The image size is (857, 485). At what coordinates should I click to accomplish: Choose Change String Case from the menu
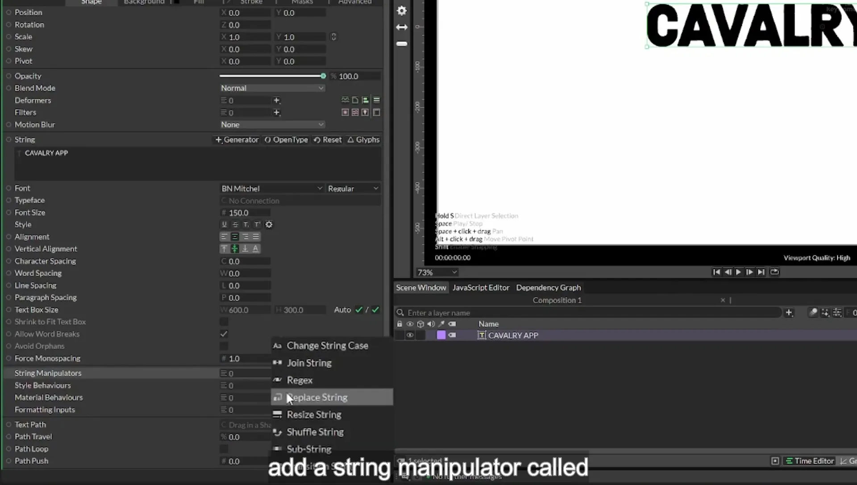click(x=332, y=345)
